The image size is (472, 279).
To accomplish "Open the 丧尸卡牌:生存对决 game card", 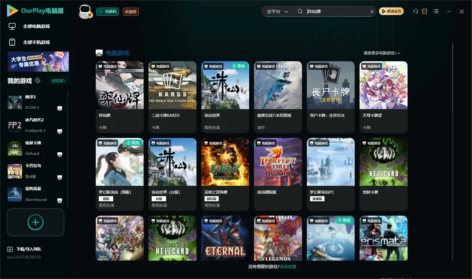I will click(x=330, y=97).
